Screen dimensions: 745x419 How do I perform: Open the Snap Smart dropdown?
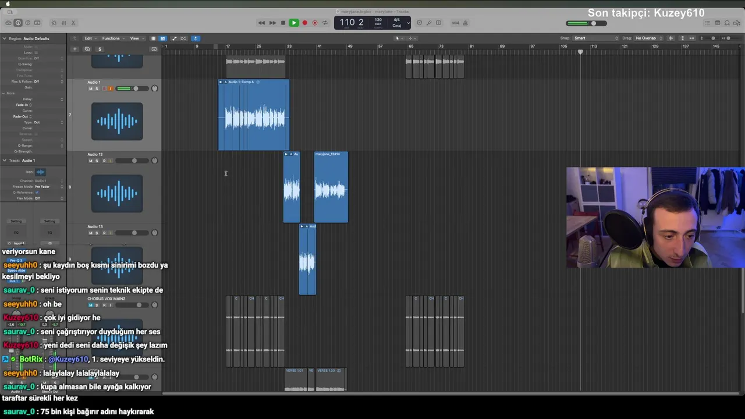[x=596, y=38]
